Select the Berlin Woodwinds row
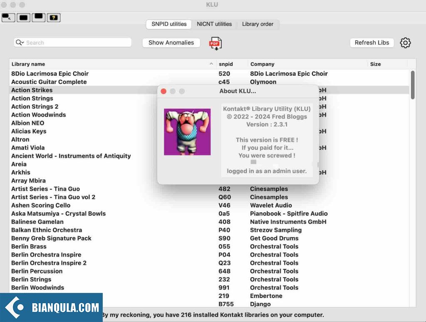 209,288
